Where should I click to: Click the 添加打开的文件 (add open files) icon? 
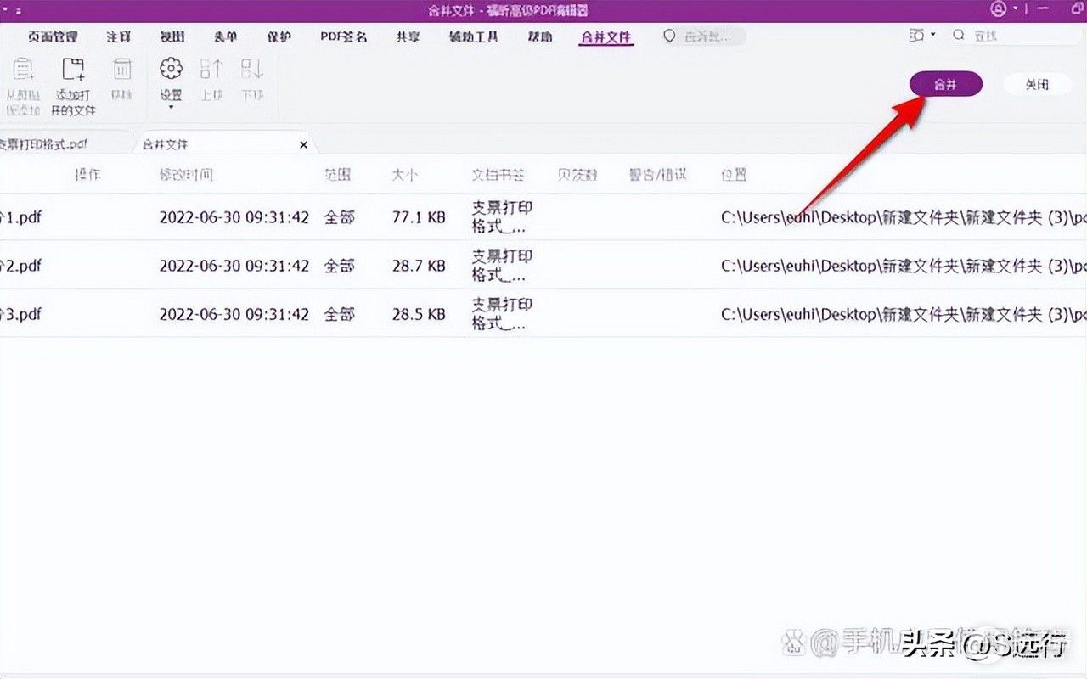[74, 70]
